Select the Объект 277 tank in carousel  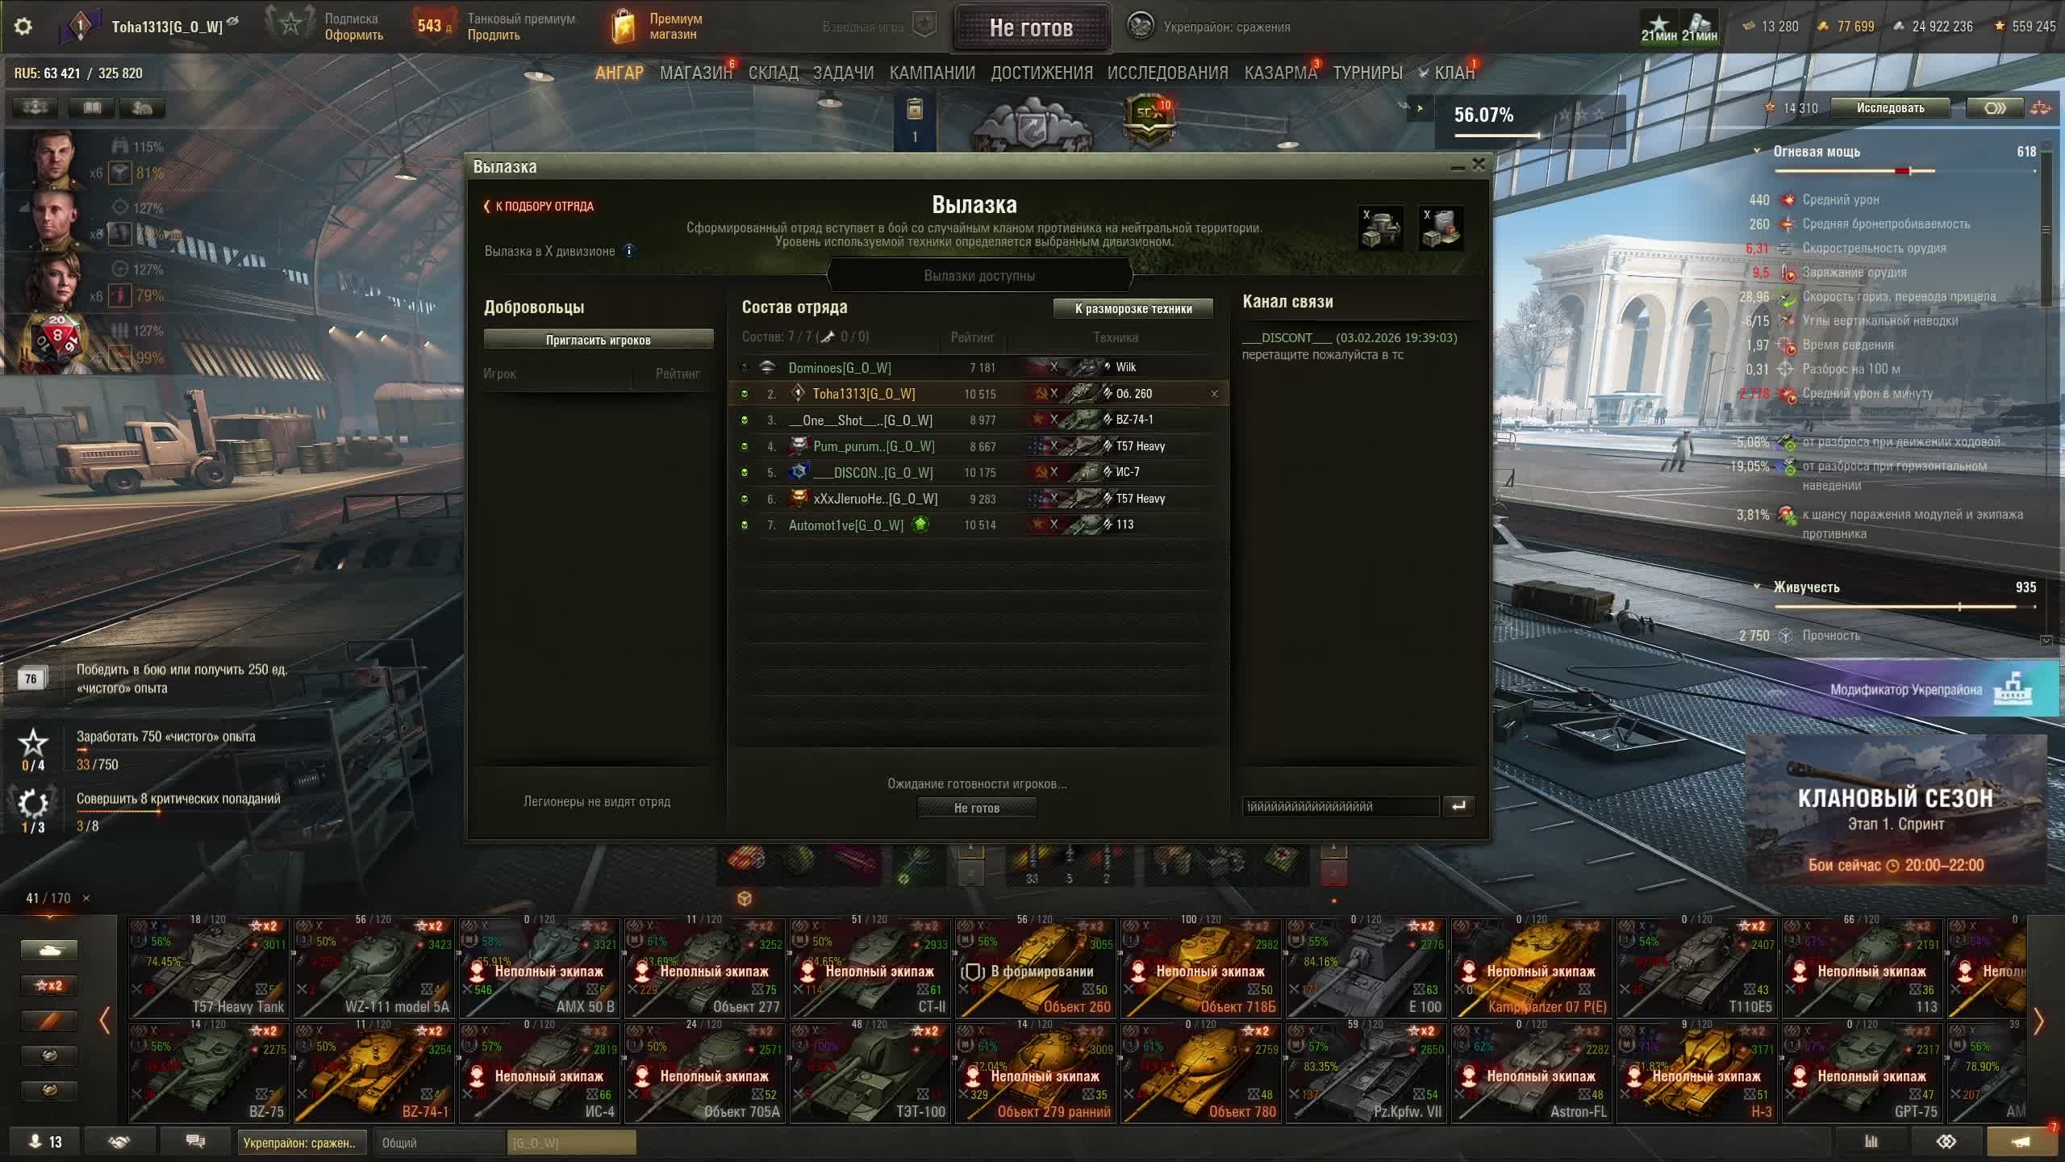tap(705, 968)
